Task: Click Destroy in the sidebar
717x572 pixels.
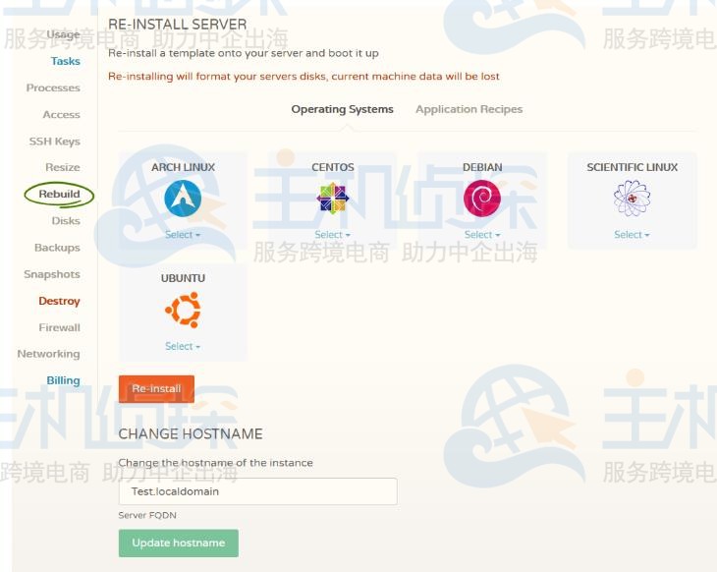Action: [60, 301]
